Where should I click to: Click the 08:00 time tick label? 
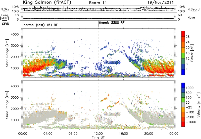click(73, 134)
